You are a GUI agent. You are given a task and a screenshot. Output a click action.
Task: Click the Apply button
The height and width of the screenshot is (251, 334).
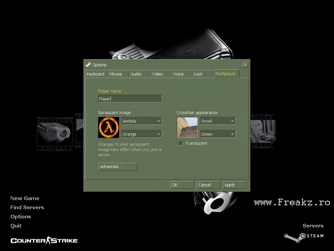coord(234,185)
